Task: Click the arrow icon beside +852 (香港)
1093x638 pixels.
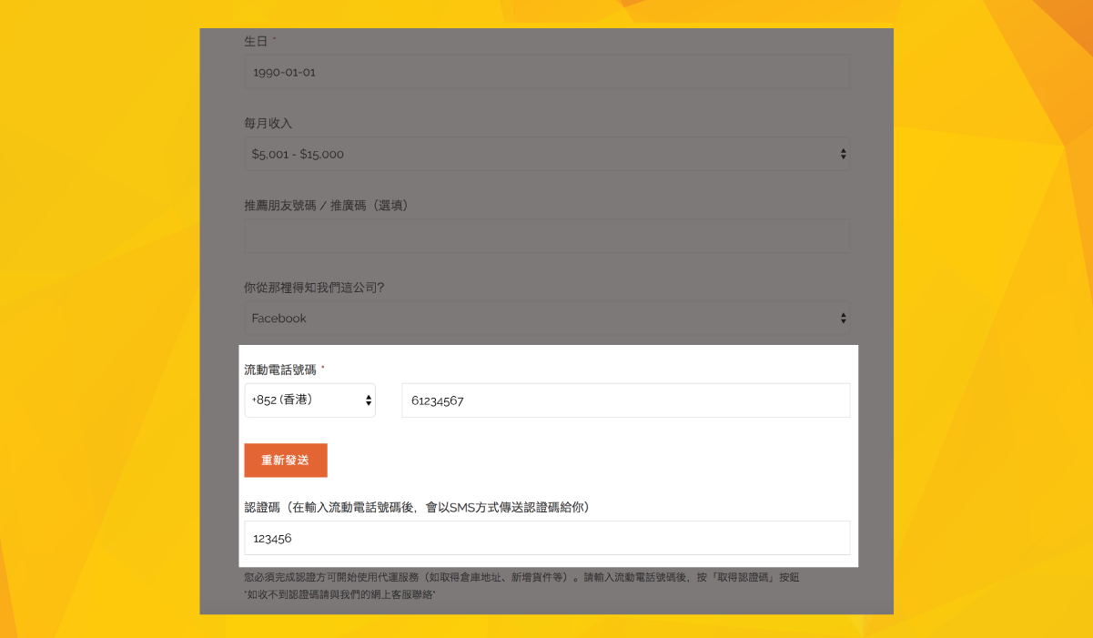Action: point(369,400)
